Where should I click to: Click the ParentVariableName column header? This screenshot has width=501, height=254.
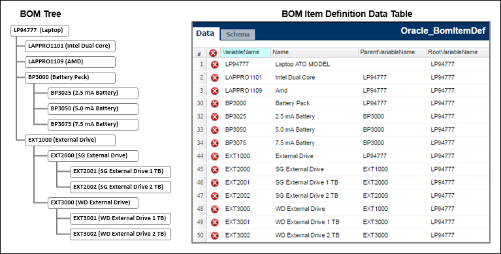pyautogui.click(x=392, y=52)
